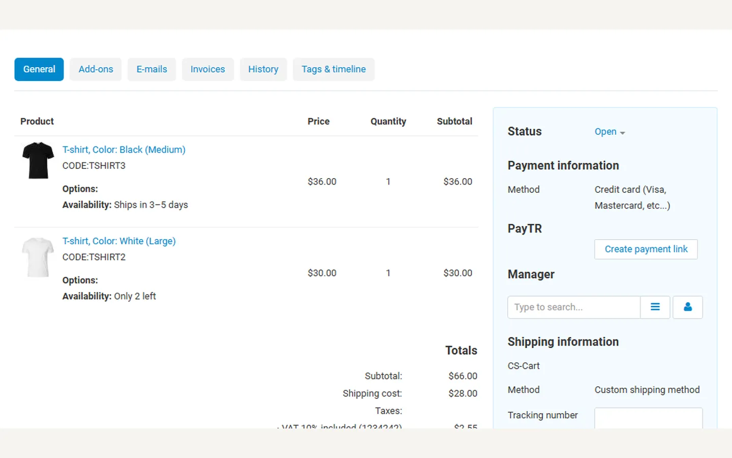Click the Custom shipping method text
Screen dimensions: 732x458
point(647,390)
